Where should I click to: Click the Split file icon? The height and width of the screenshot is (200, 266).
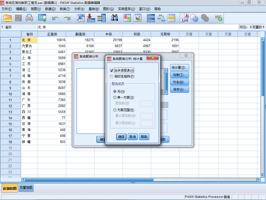coord(151,18)
